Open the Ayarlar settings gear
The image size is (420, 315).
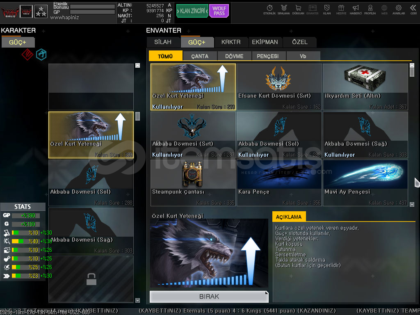click(x=399, y=9)
